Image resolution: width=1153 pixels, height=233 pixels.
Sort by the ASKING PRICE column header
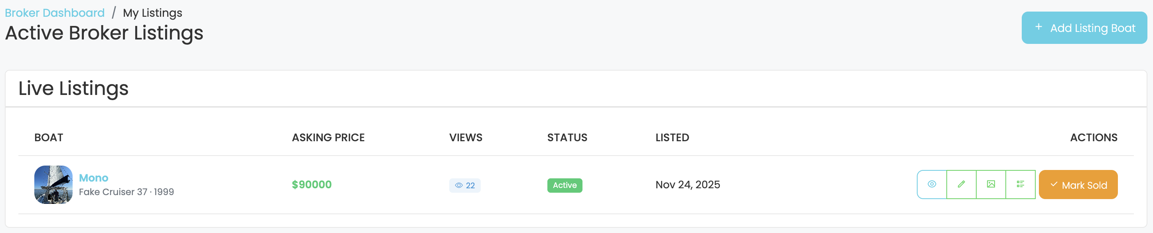(x=328, y=137)
